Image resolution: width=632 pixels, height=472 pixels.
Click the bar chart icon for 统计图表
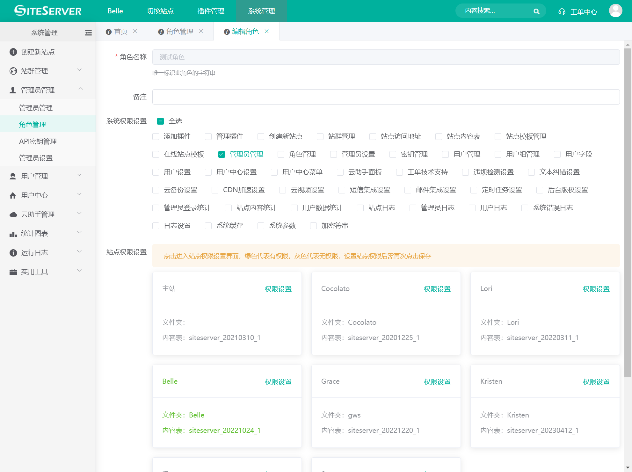tap(13, 234)
